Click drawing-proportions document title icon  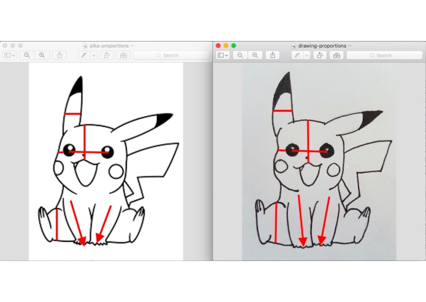(294, 46)
